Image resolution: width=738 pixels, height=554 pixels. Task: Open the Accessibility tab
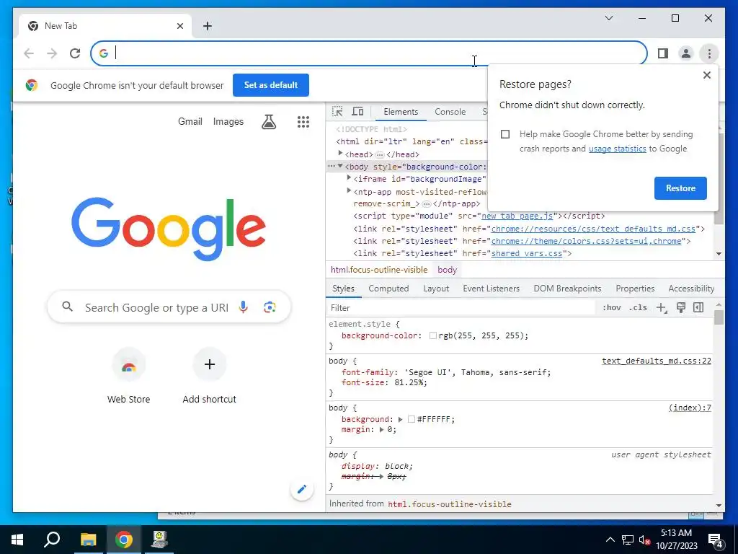point(691,289)
